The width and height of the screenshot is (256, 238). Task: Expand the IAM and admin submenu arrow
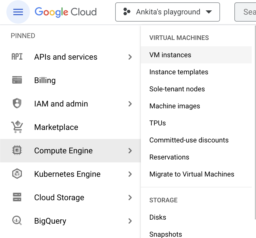click(x=130, y=104)
